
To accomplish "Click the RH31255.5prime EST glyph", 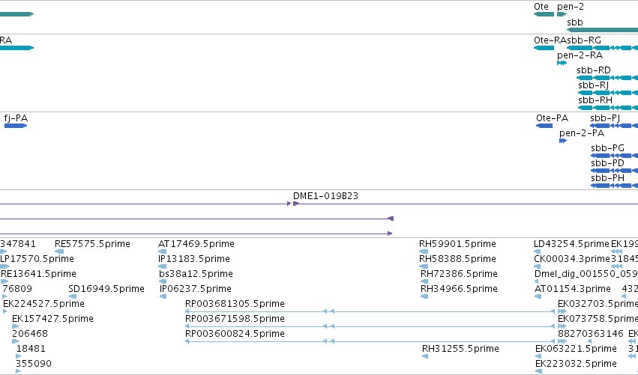I will tap(425, 356).
